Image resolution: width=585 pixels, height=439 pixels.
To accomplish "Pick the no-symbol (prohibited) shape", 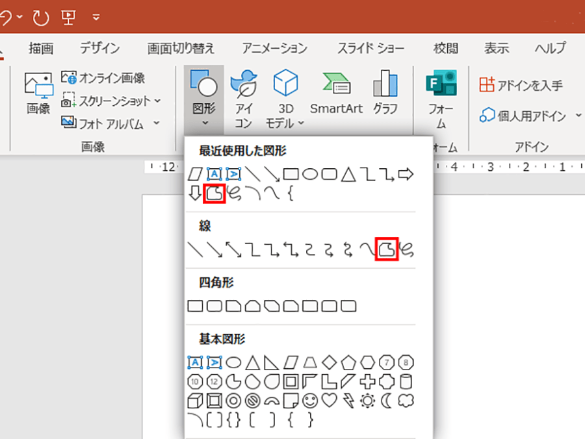I will (253, 401).
